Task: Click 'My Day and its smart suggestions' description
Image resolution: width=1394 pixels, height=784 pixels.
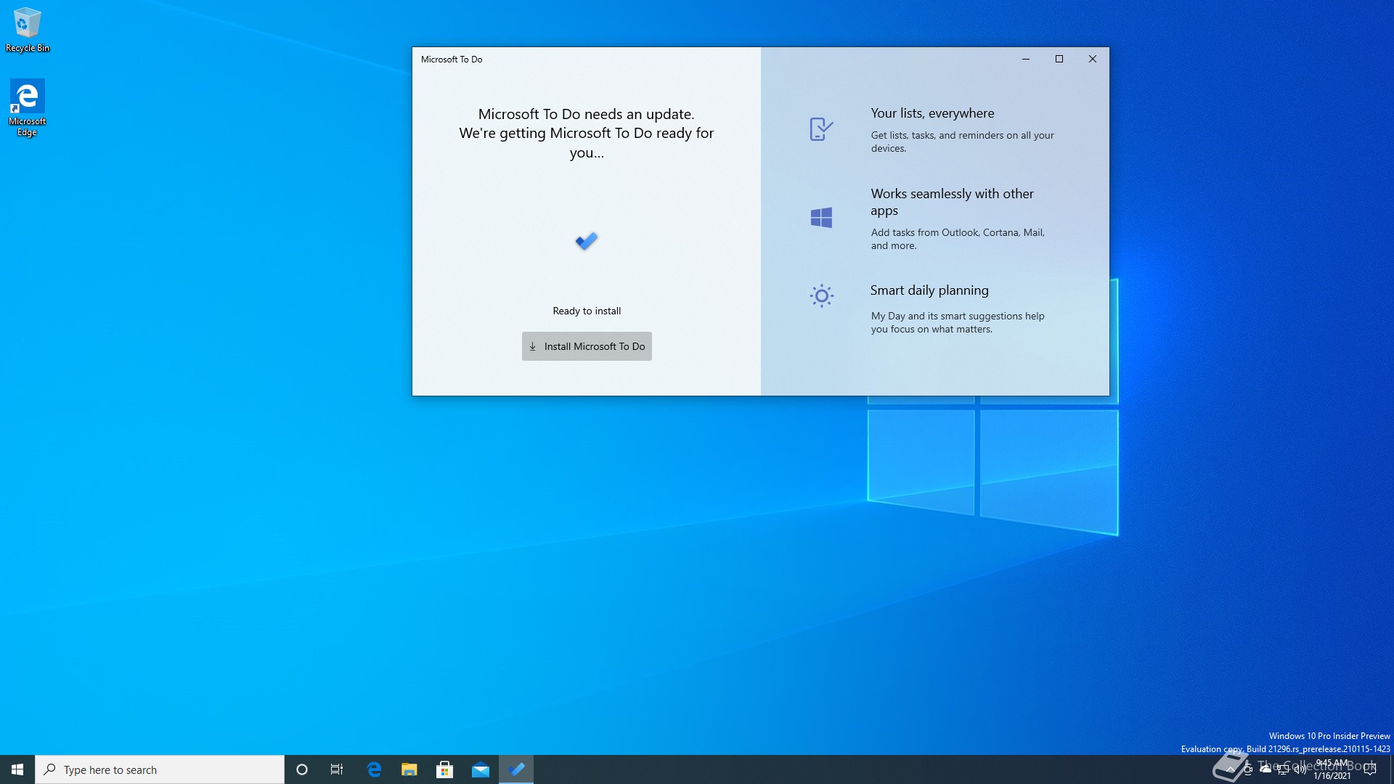Action: (x=958, y=322)
